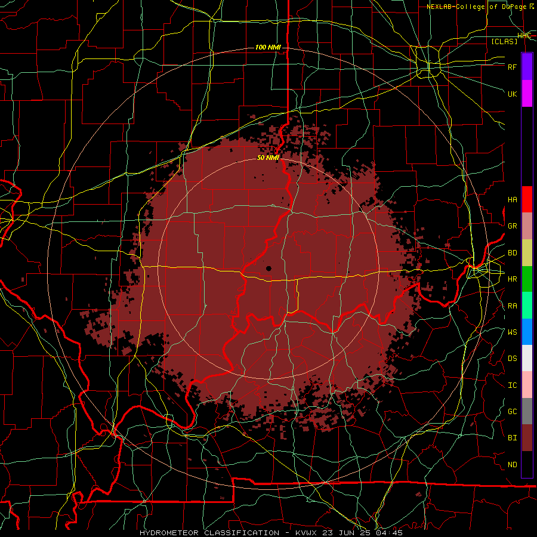Click the BI legend label
The width and height of the screenshot is (537, 537).
point(513,438)
